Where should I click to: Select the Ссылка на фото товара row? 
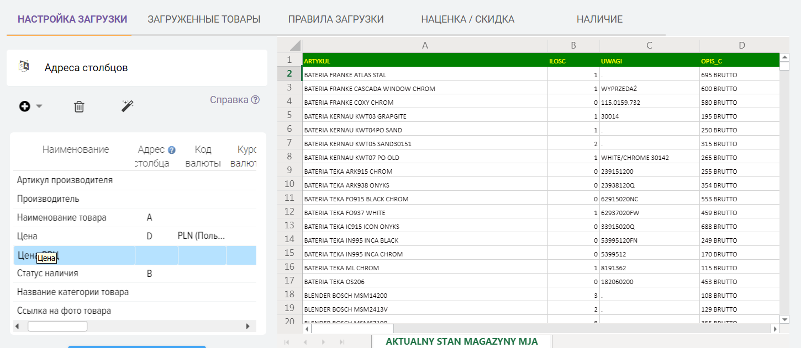[135, 311]
